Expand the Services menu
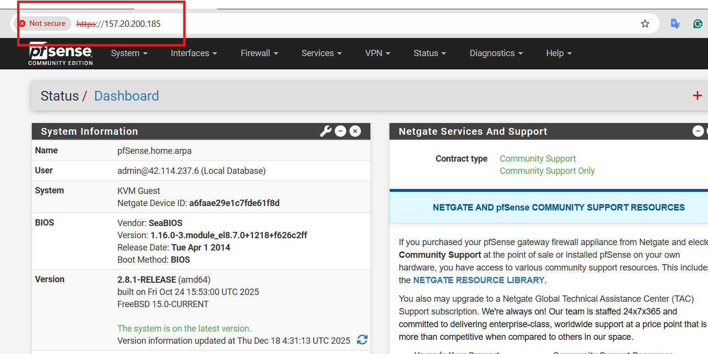Viewport: 708px width, 354px height. click(x=321, y=53)
